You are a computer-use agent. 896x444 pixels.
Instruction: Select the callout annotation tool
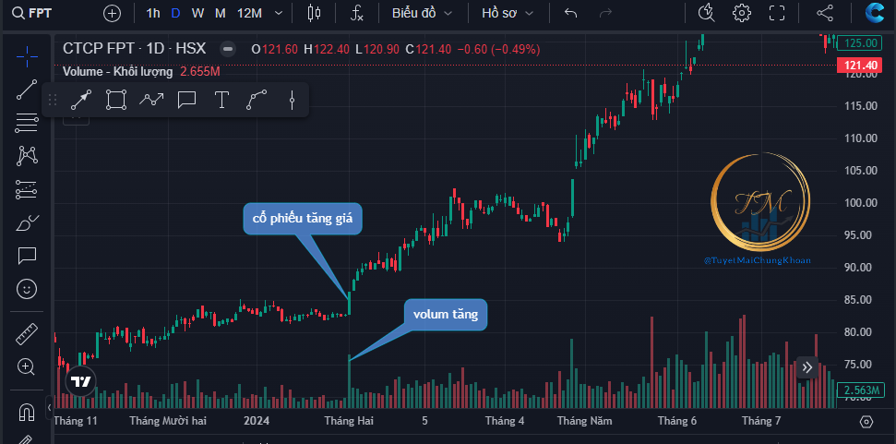click(x=186, y=99)
